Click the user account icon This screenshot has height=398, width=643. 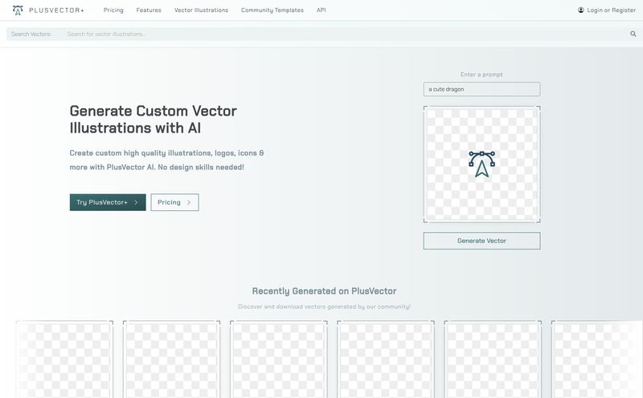pyautogui.click(x=580, y=10)
